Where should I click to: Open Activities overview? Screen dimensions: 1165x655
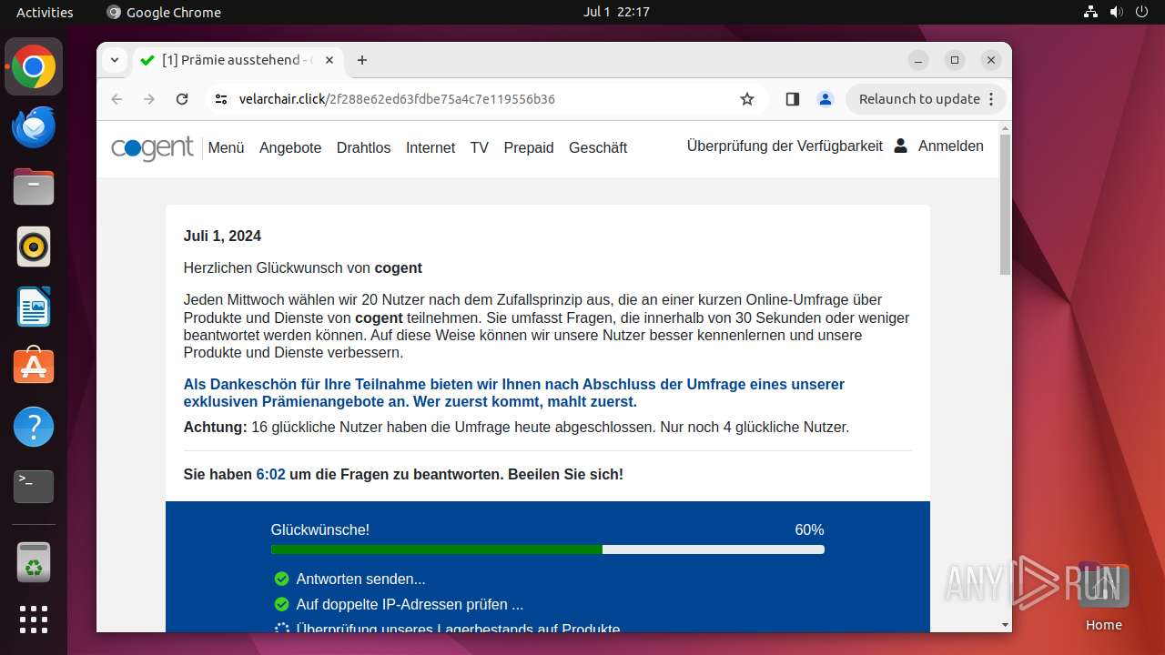pyautogui.click(x=45, y=12)
